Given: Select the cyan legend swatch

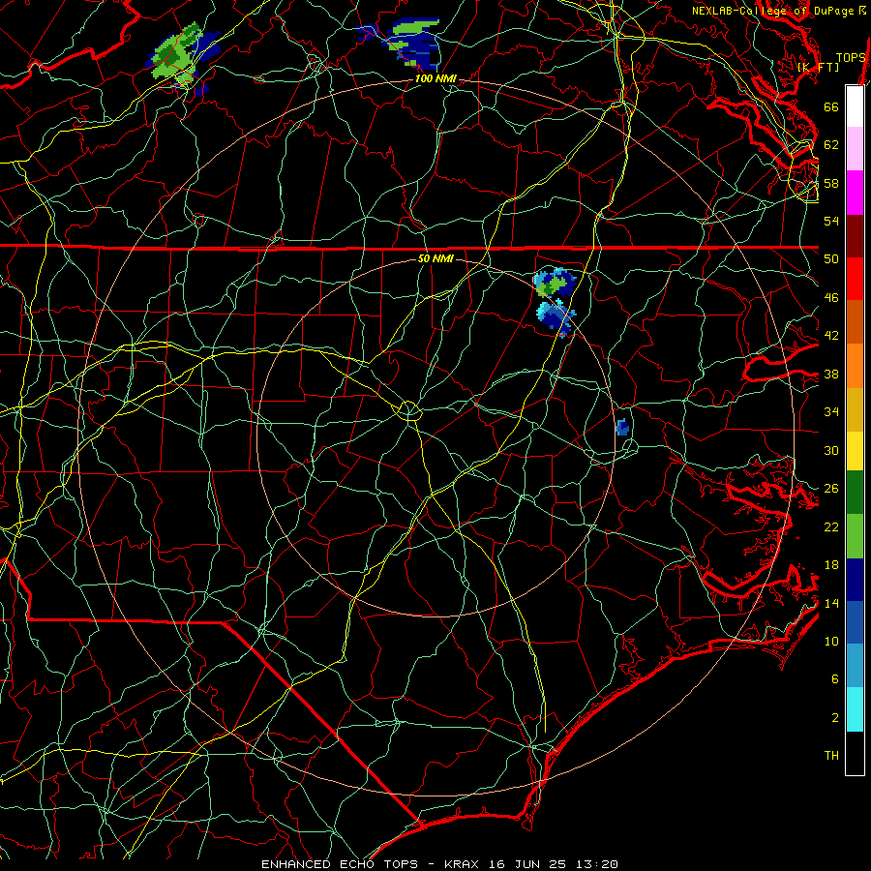Looking at the screenshot, I should [x=855, y=709].
